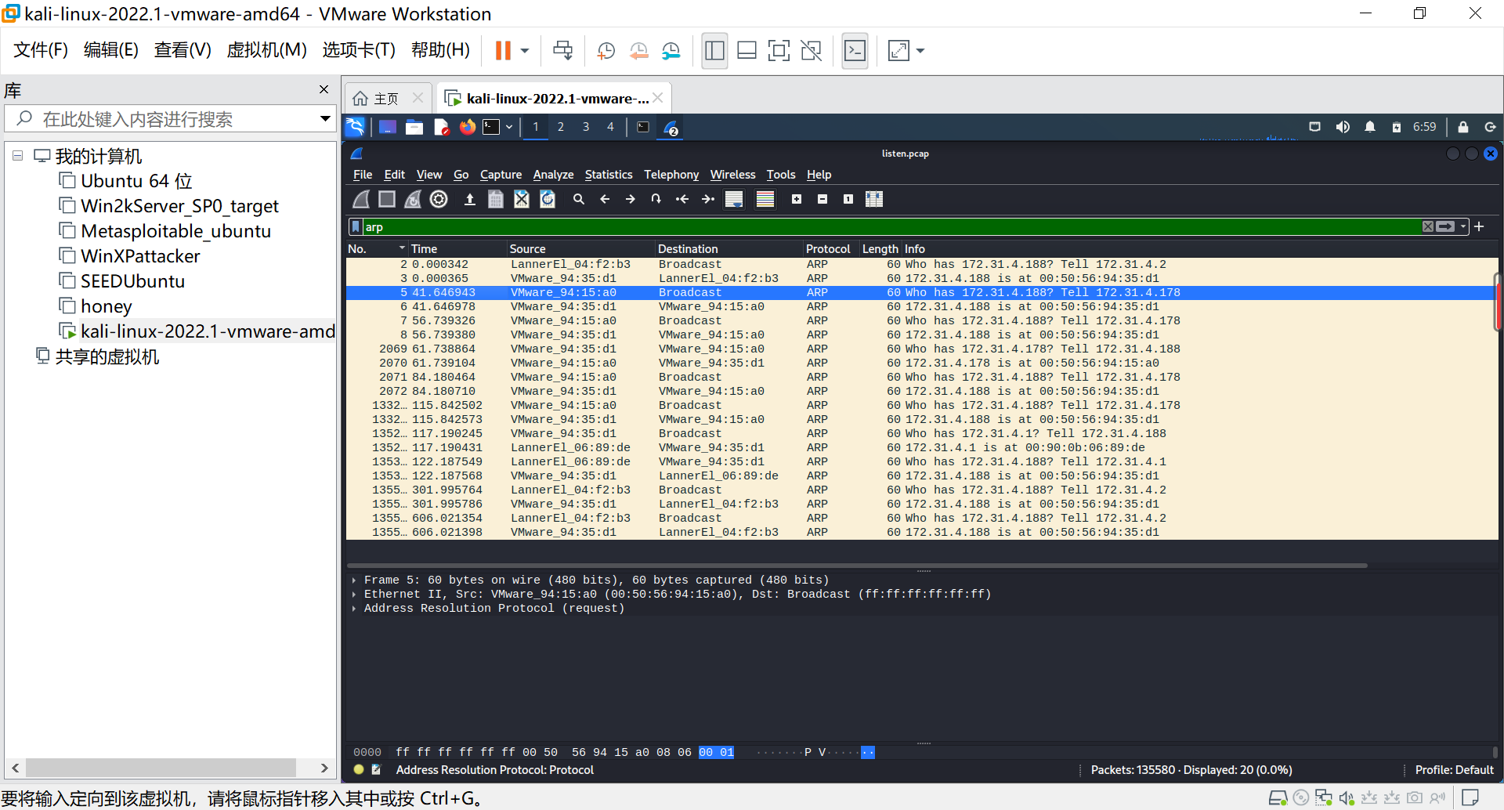Open Wireshark Wireless menu
1504x810 pixels.
[x=732, y=175]
